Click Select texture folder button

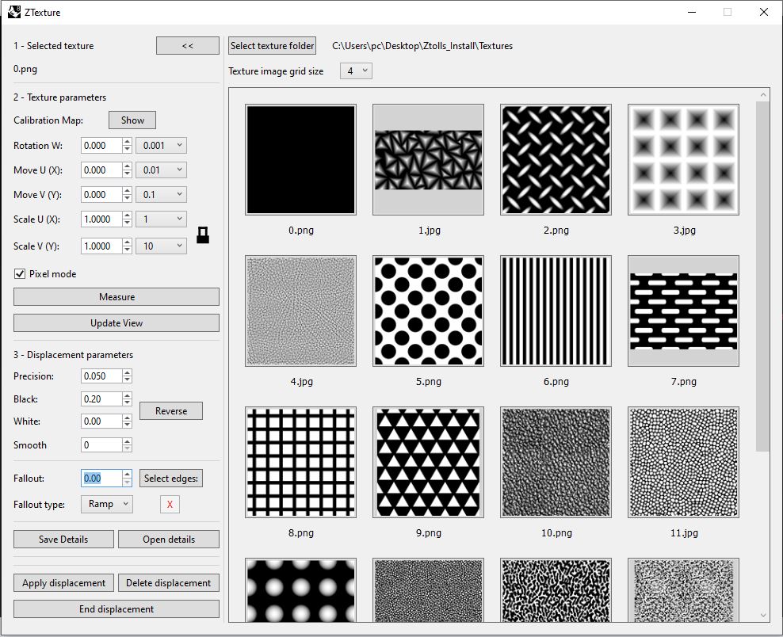point(272,45)
